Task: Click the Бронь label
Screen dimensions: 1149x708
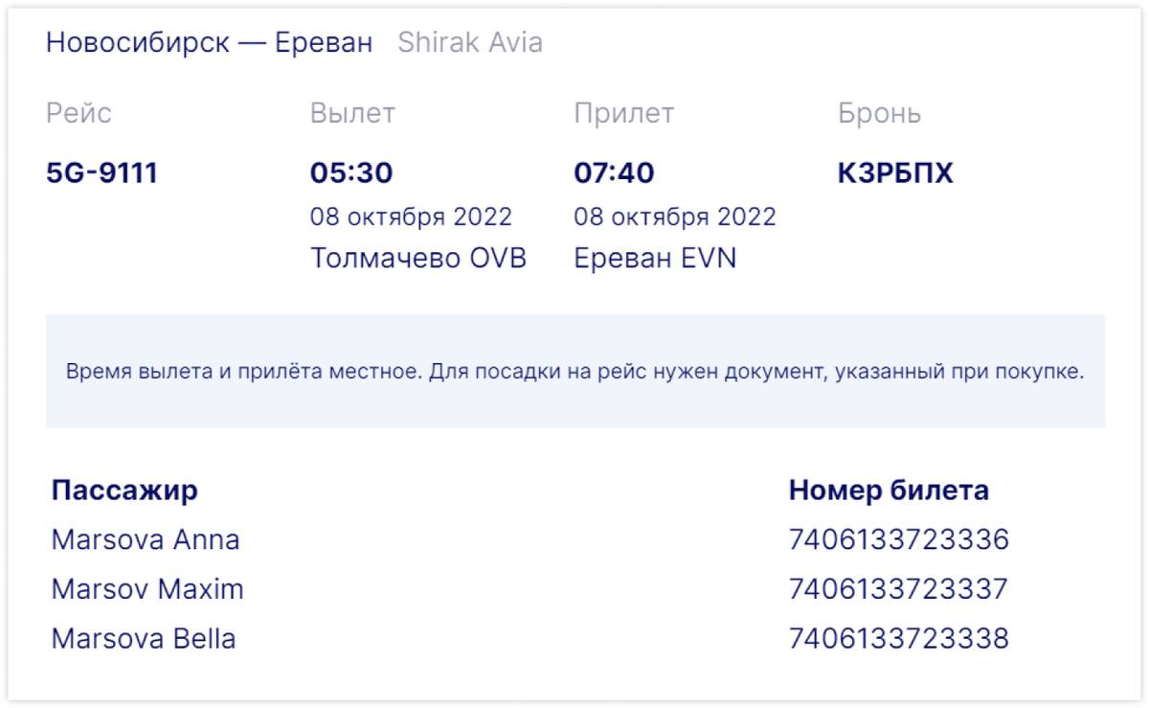Action: [x=880, y=113]
